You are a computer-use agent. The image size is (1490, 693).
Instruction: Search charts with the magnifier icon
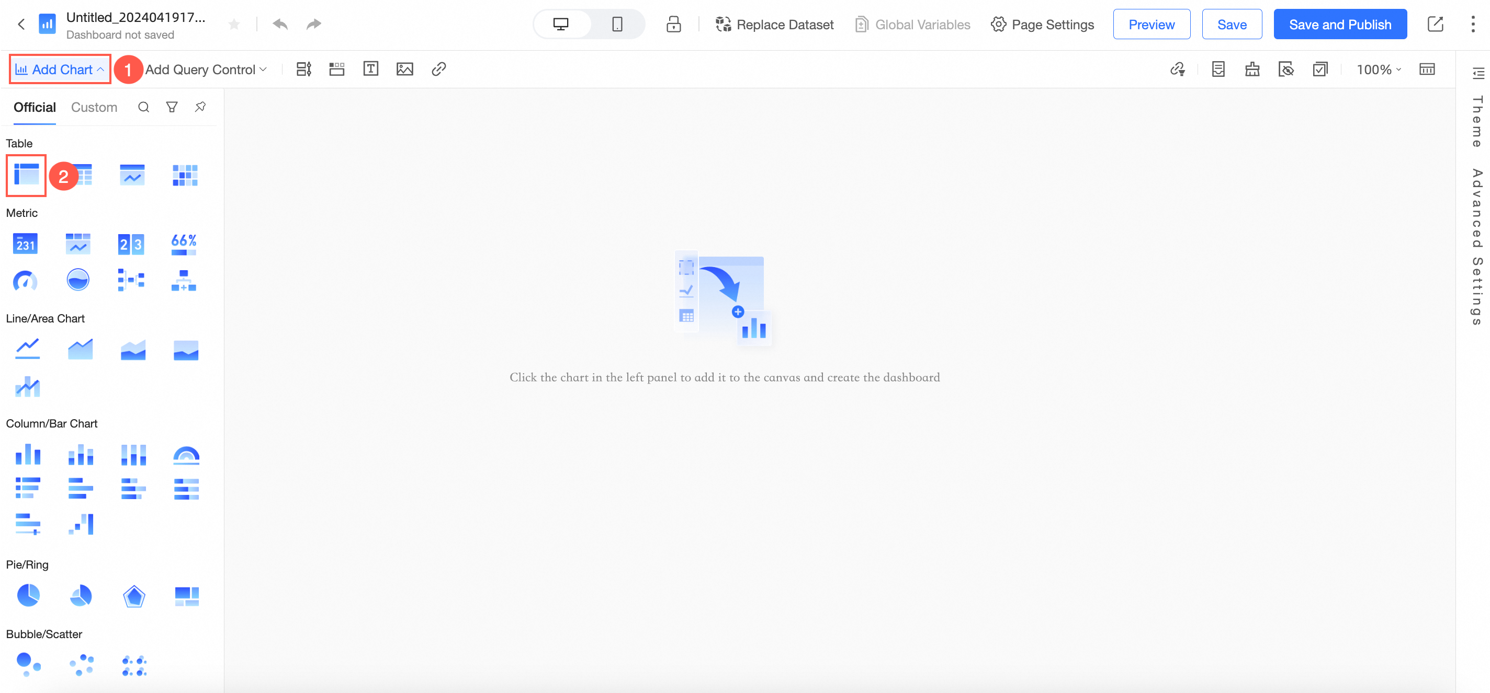coord(143,108)
